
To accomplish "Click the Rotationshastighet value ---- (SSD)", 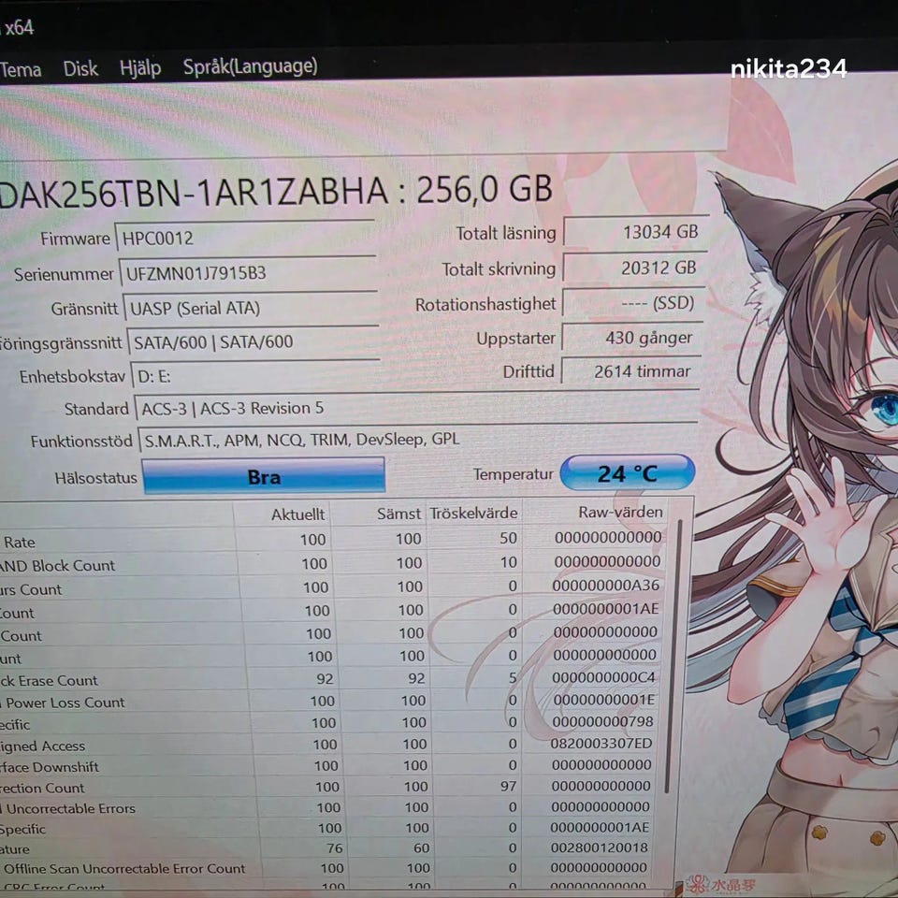I will (x=633, y=302).
